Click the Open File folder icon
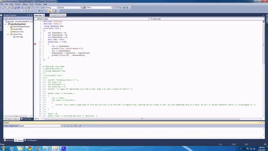 point(12,8)
